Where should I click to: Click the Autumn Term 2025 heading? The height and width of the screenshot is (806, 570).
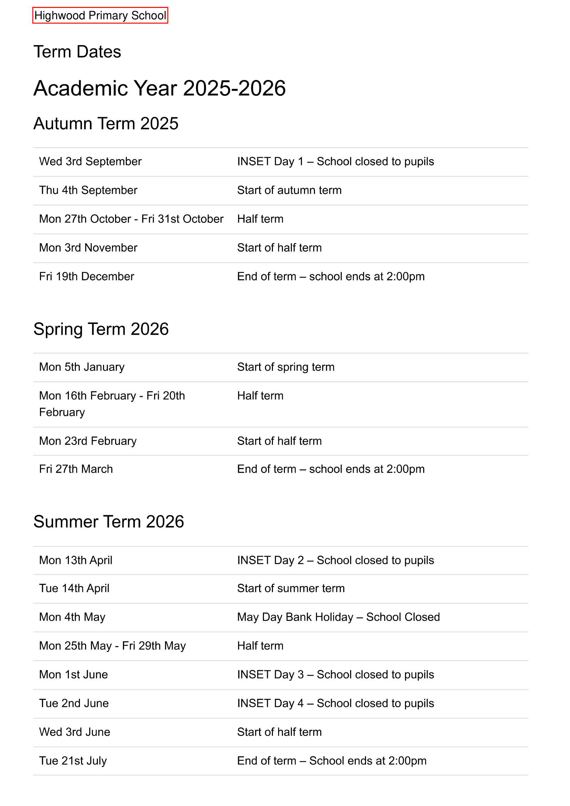(x=106, y=124)
